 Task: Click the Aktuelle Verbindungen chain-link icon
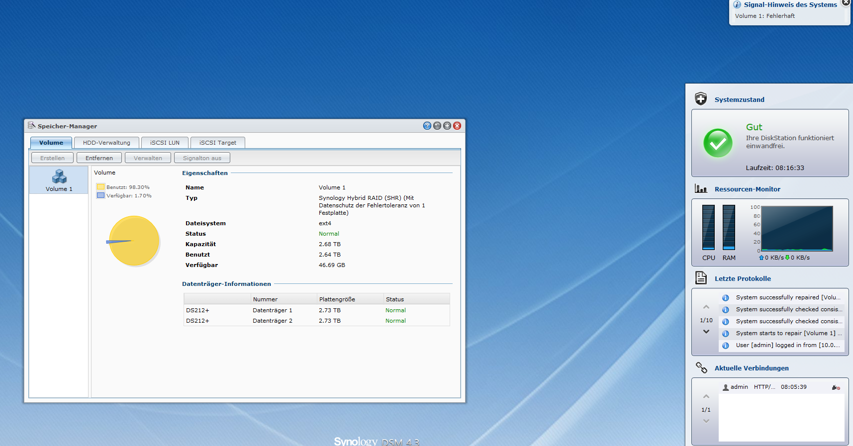(701, 367)
